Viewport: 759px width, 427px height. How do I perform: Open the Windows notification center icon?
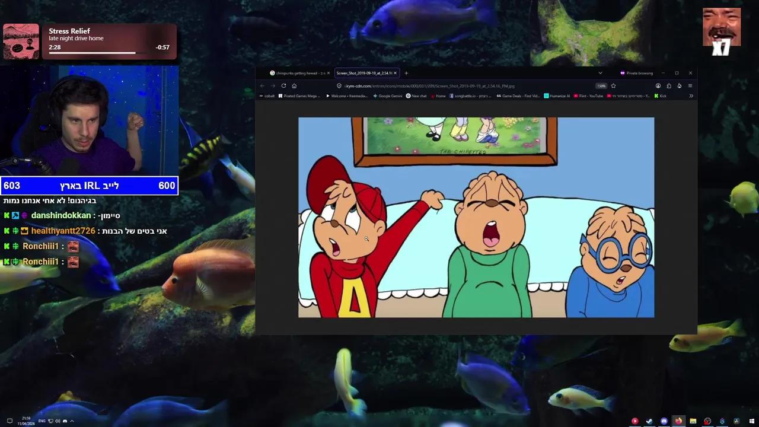click(9, 421)
